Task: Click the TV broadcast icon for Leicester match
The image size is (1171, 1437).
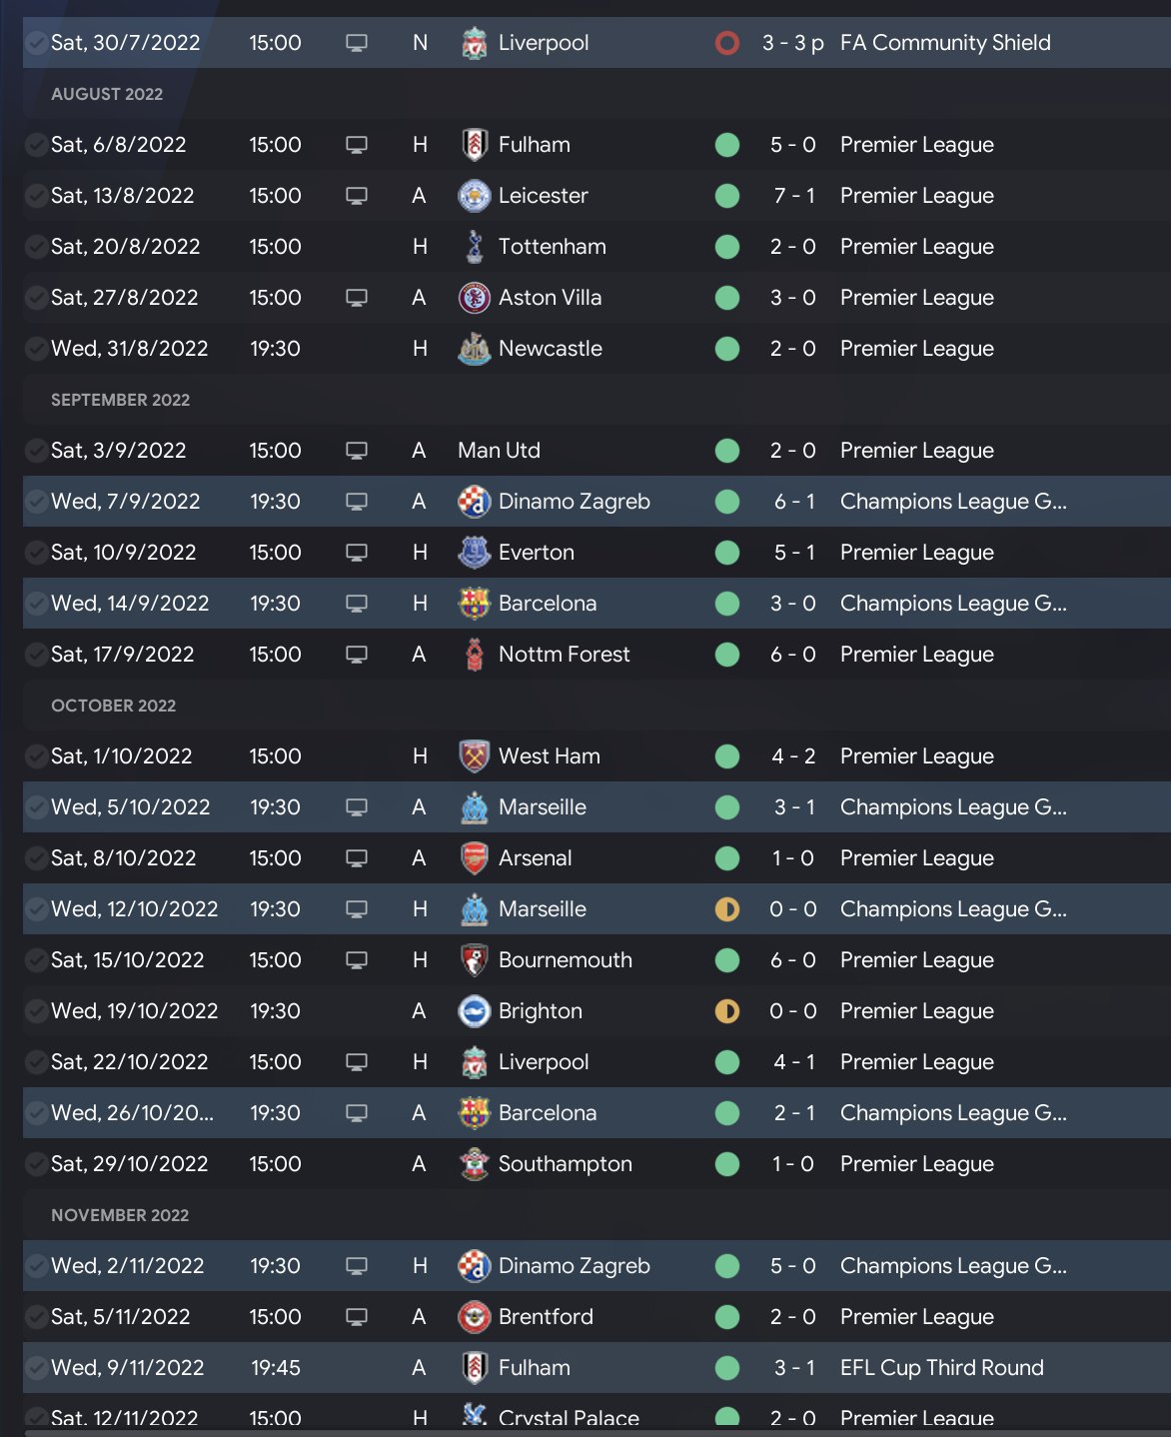Action: 357,196
